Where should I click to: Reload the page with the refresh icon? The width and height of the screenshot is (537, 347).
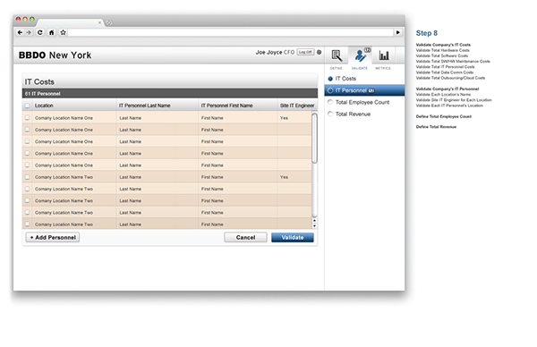[40, 32]
